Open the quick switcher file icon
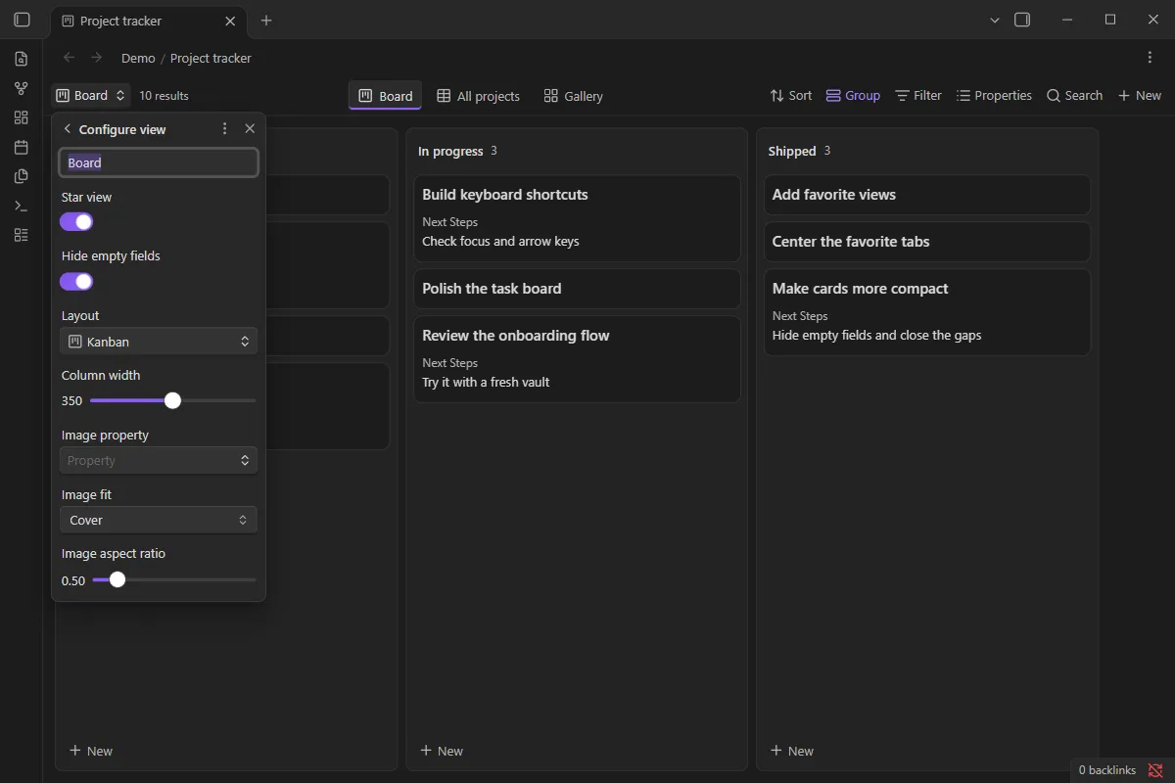This screenshot has height=783, width=1175. click(x=22, y=59)
